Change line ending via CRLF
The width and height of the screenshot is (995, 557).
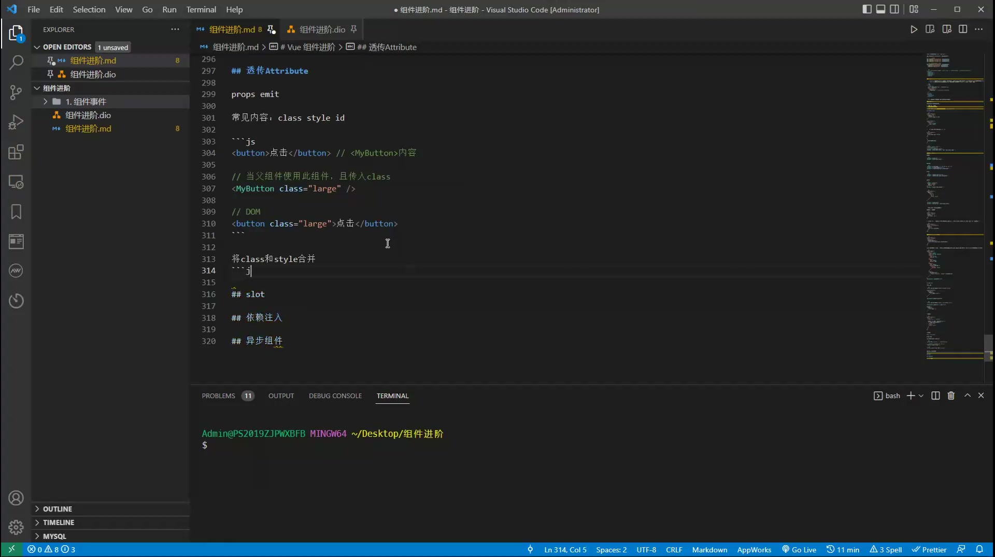pyautogui.click(x=674, y=549)
